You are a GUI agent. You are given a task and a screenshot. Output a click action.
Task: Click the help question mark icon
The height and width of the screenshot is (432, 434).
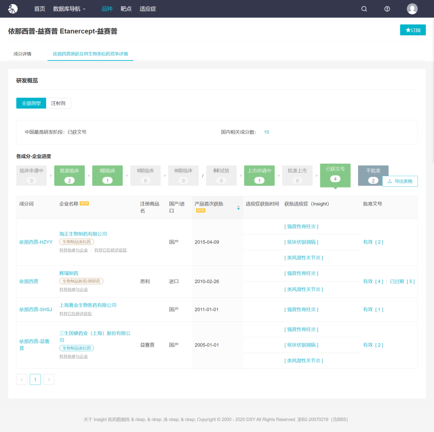(387, 9)
